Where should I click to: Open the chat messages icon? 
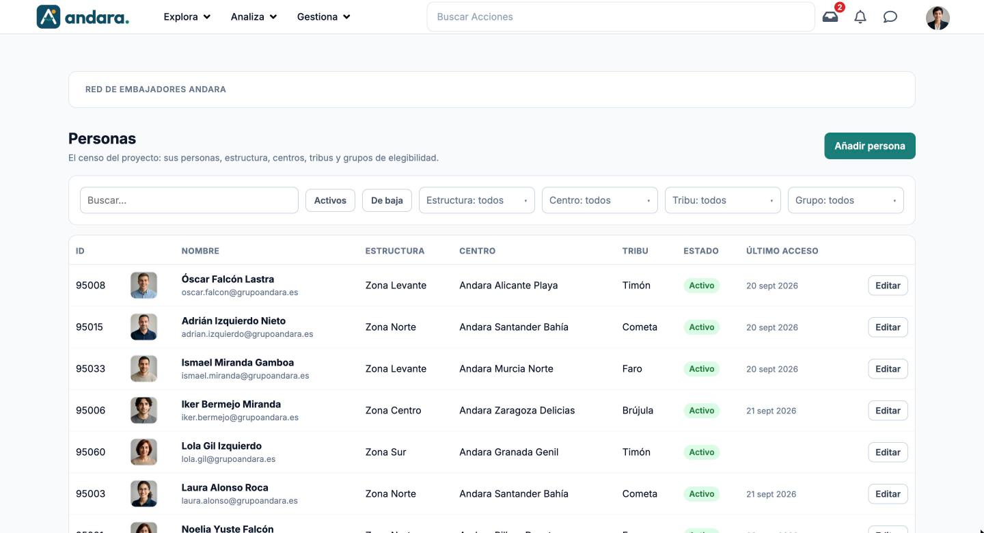(x=890, y=17)
